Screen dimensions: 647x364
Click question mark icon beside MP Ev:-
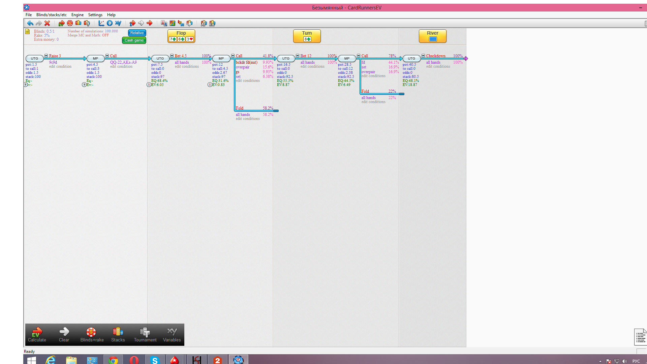coord(84,85)
